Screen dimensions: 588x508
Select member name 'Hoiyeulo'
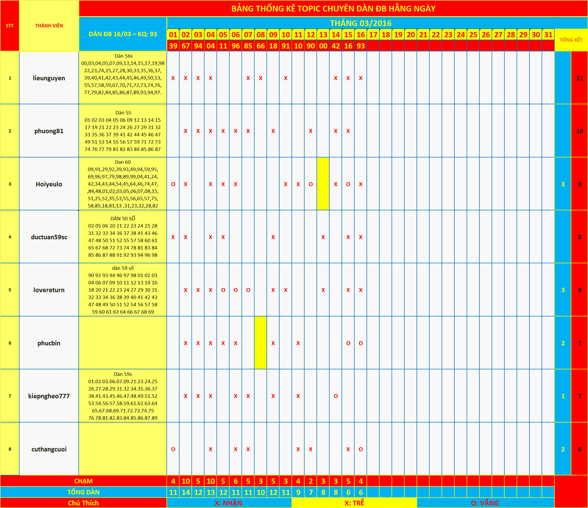(49, 184)
